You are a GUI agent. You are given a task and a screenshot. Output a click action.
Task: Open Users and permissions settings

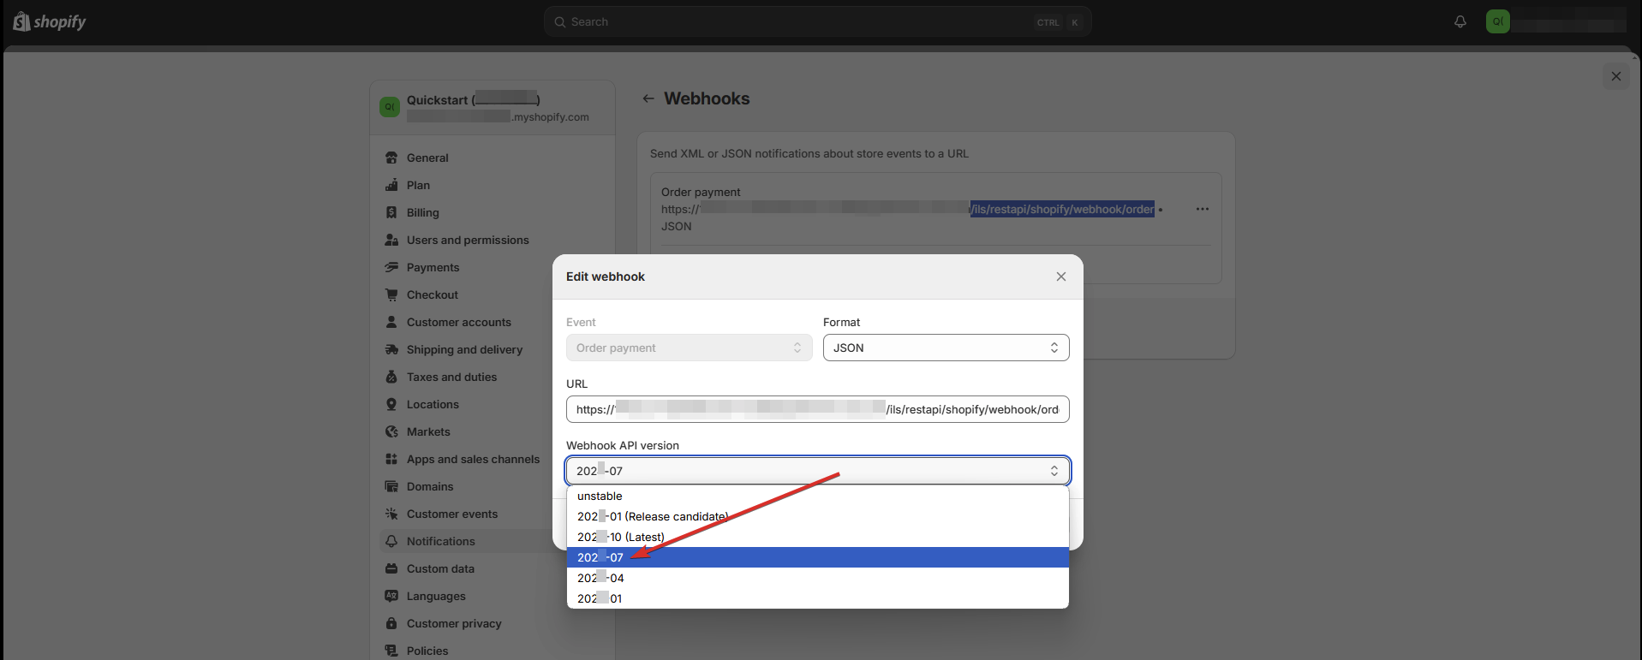pyautogui.click(x=468, y=240)
